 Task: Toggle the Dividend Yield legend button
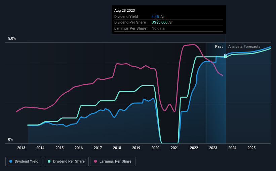click(x=24, y=162)
